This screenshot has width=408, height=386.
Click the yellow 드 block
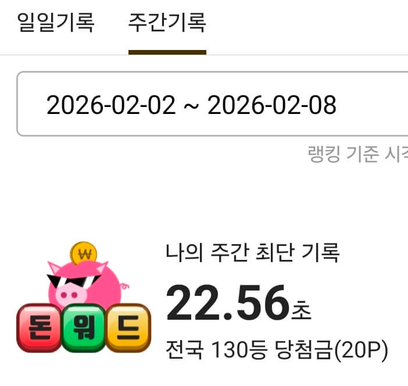pyautogui.click(x=128, y=328)
